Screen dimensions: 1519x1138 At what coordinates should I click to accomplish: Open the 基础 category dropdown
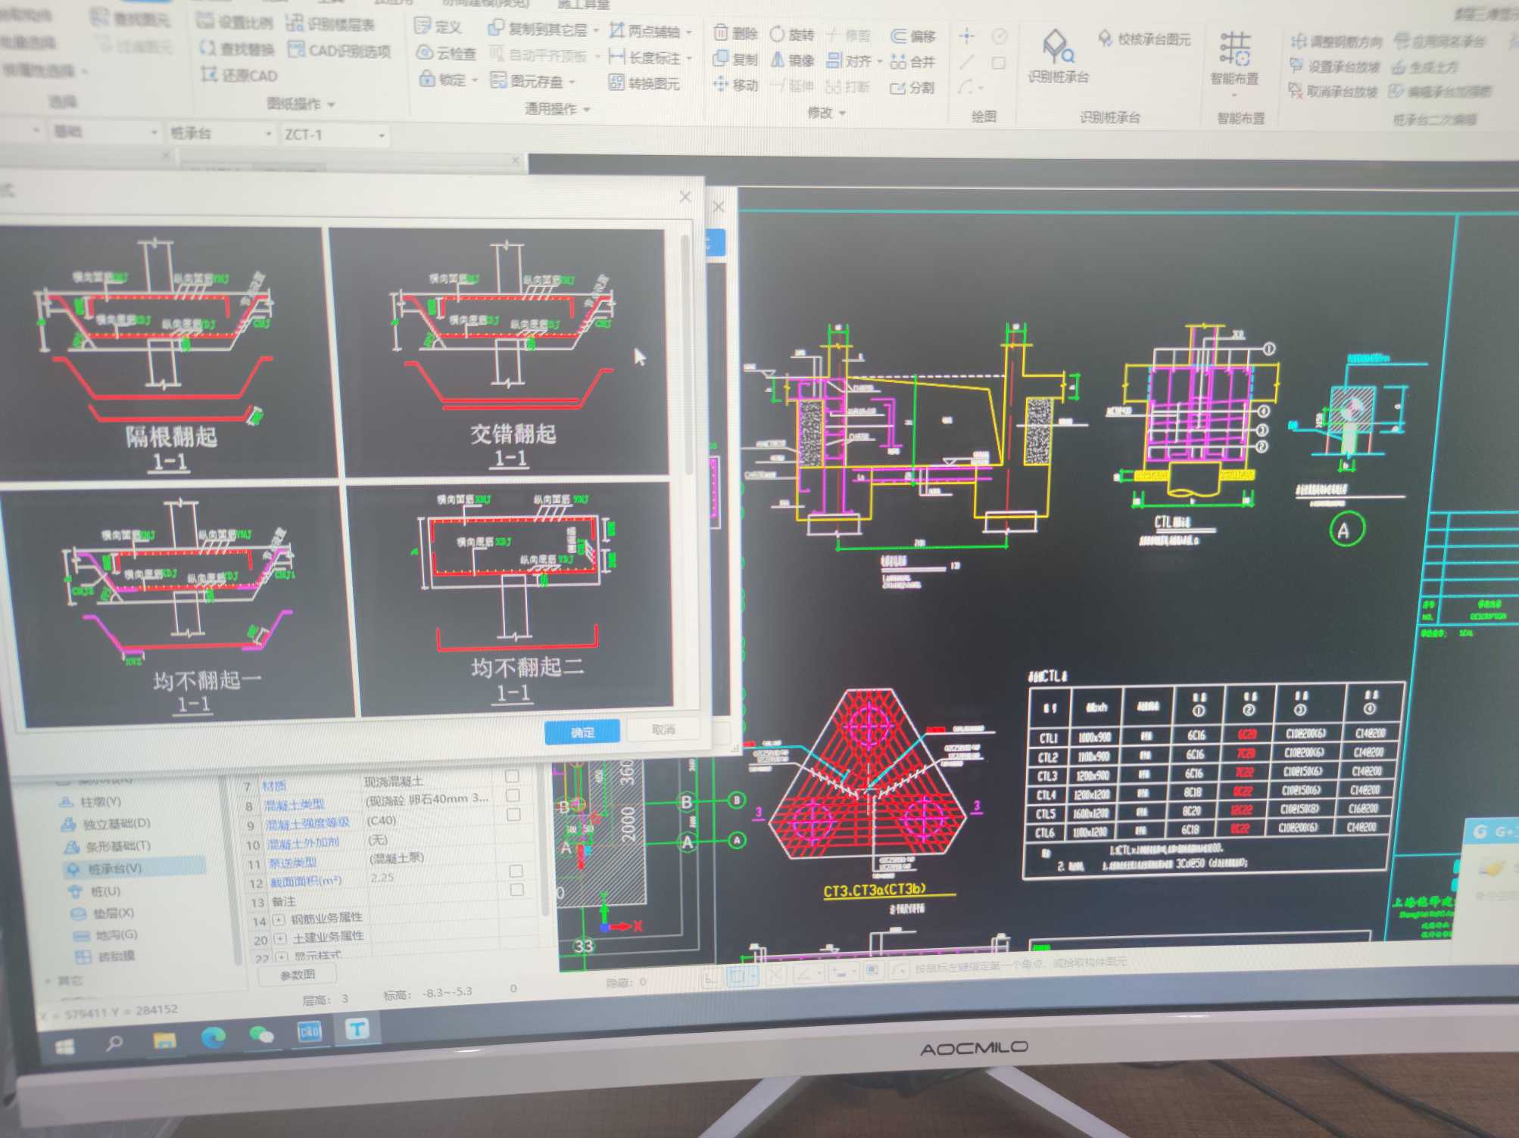pos(154,132)
